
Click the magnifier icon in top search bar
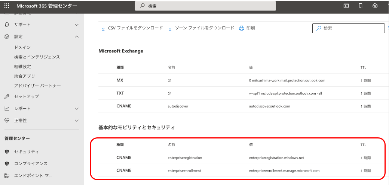[x=143, y=6]
